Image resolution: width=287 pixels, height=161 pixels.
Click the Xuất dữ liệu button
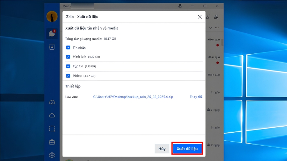[x=187, y=149]
